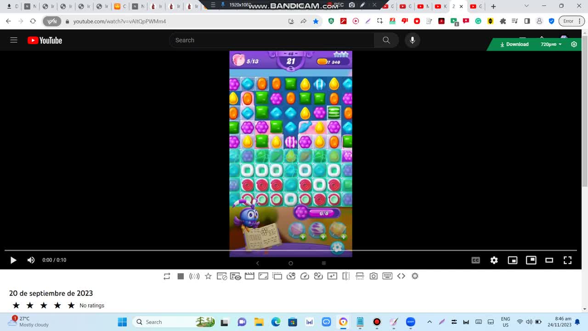
Task: Open the Windows Start menu
Action: point(122,322)
